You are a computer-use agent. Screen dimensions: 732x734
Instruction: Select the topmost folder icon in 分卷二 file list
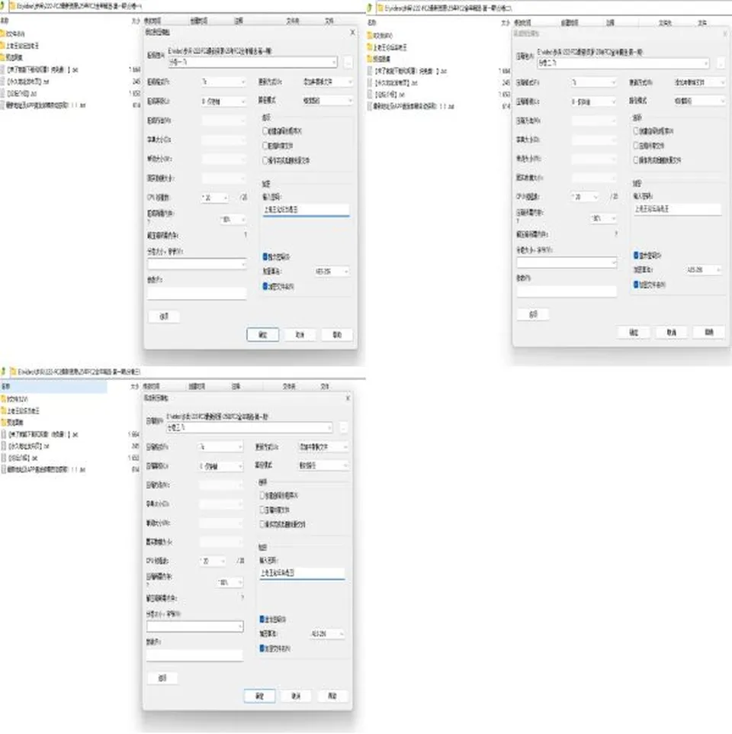coord(370,36)
